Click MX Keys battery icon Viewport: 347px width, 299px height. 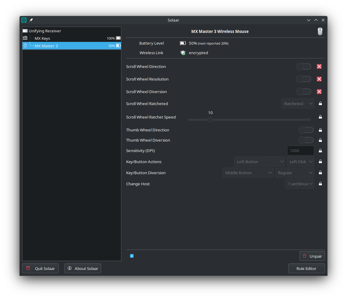click(118, 38)
